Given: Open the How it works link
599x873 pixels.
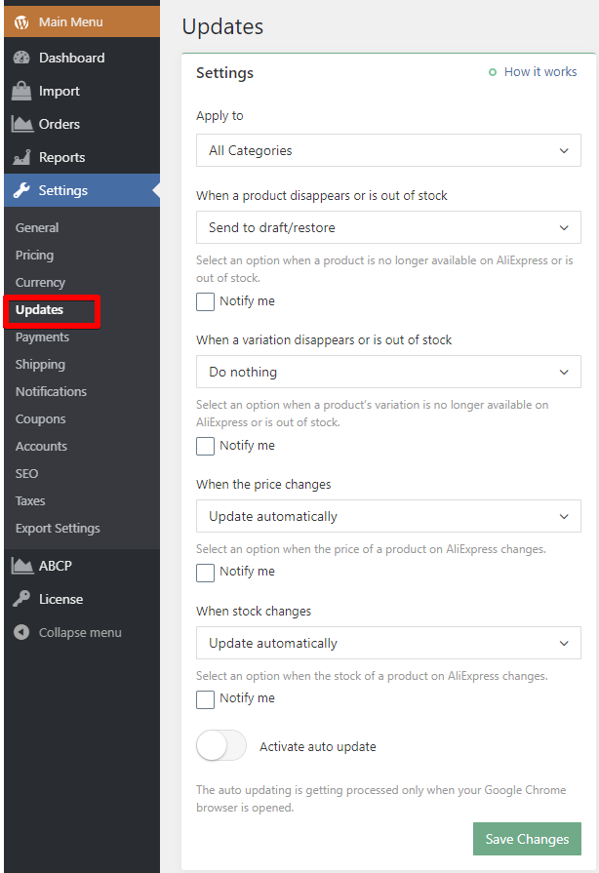Looking at the screenshot, I should 539,71.
